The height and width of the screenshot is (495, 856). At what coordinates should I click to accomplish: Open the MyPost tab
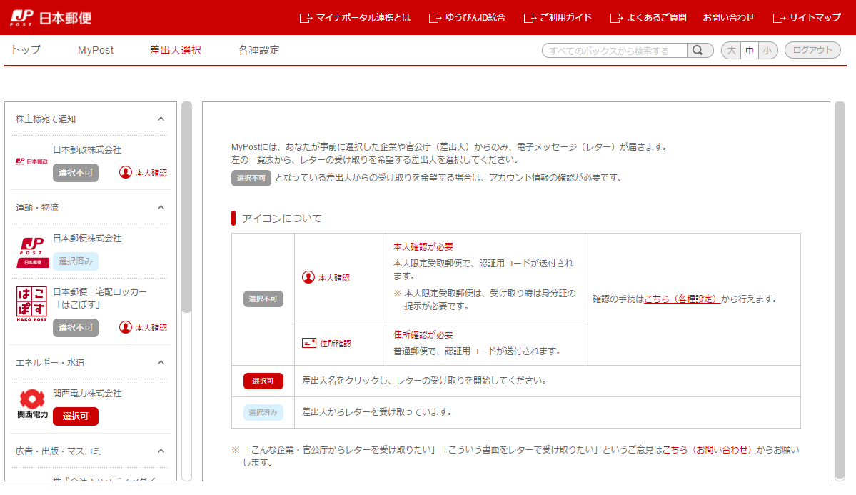tap(96, 50)
